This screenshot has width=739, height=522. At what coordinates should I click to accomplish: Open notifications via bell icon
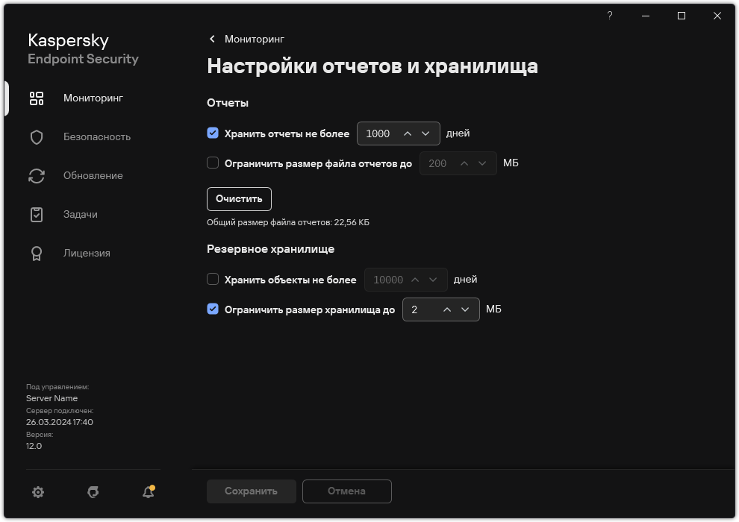(x=147, y=492)
